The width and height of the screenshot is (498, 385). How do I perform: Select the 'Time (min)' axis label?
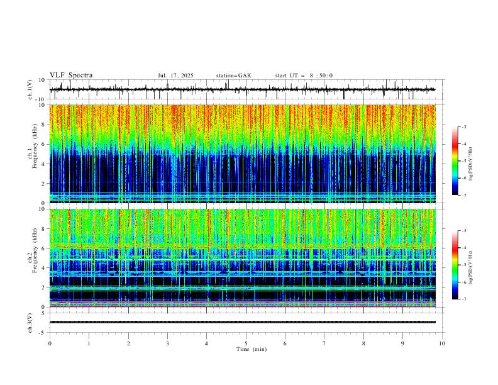point(252,349)
